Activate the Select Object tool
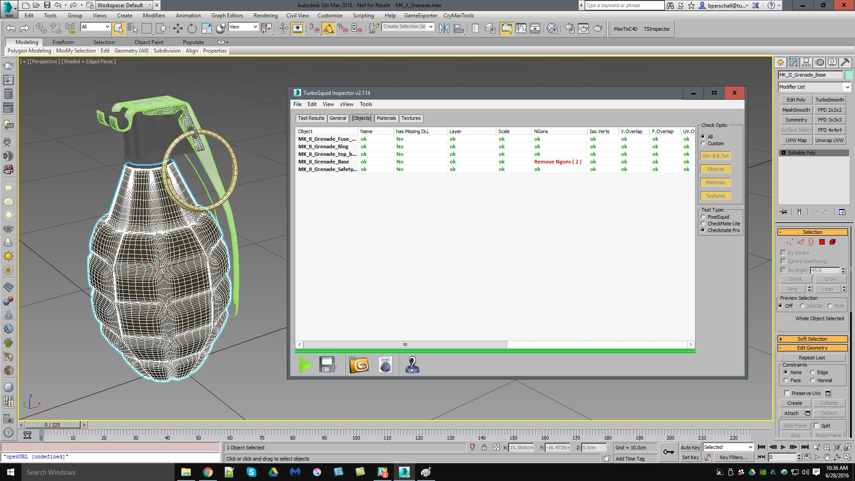The height and width of the screenshot is (481, 855). [118, 29]
